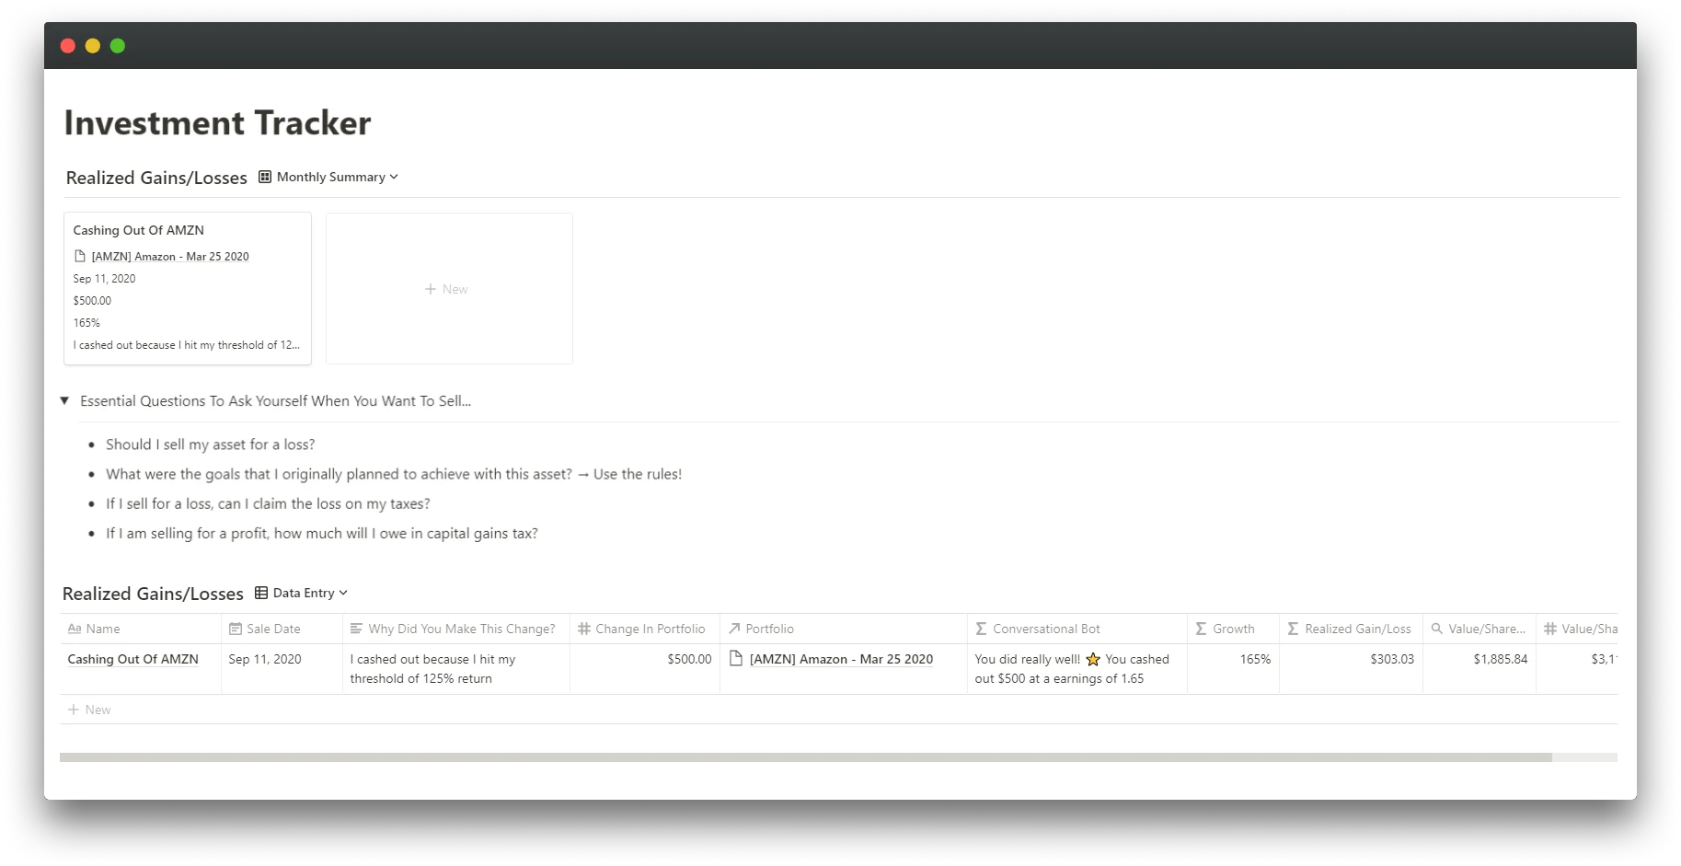
Task: Click the page icon in the gallery card
Action: pyautogui.click(x=80, y=256)
